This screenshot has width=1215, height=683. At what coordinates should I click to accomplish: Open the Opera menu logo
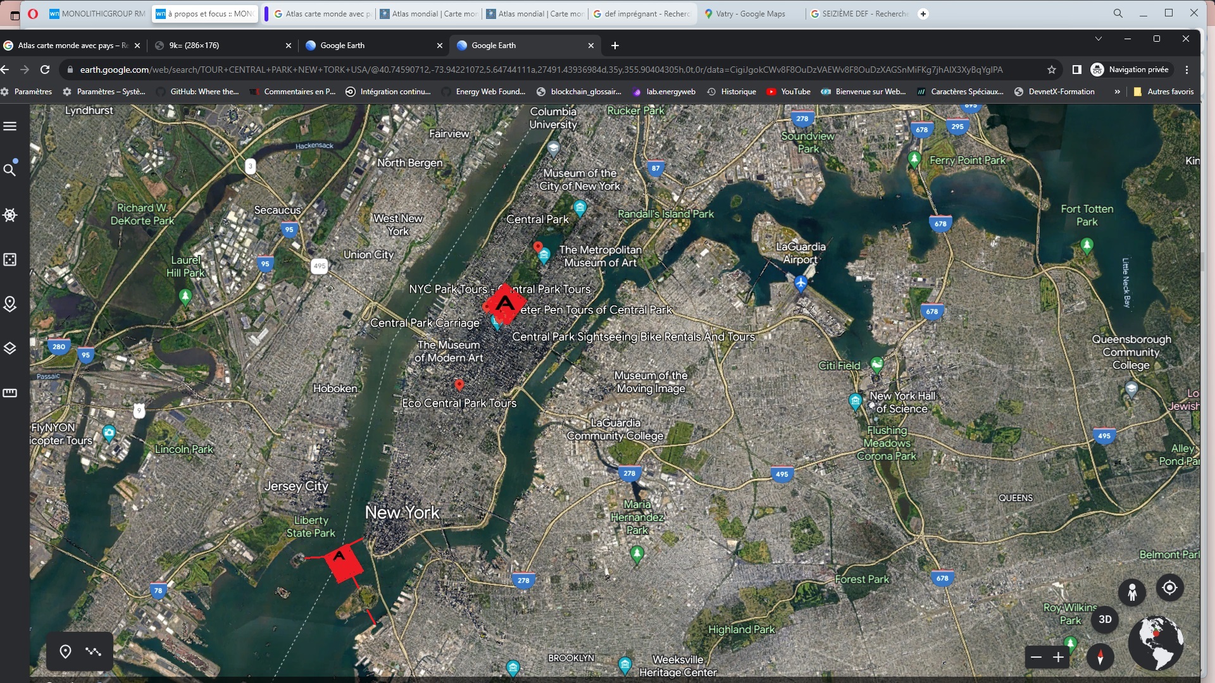pos(33,14)
